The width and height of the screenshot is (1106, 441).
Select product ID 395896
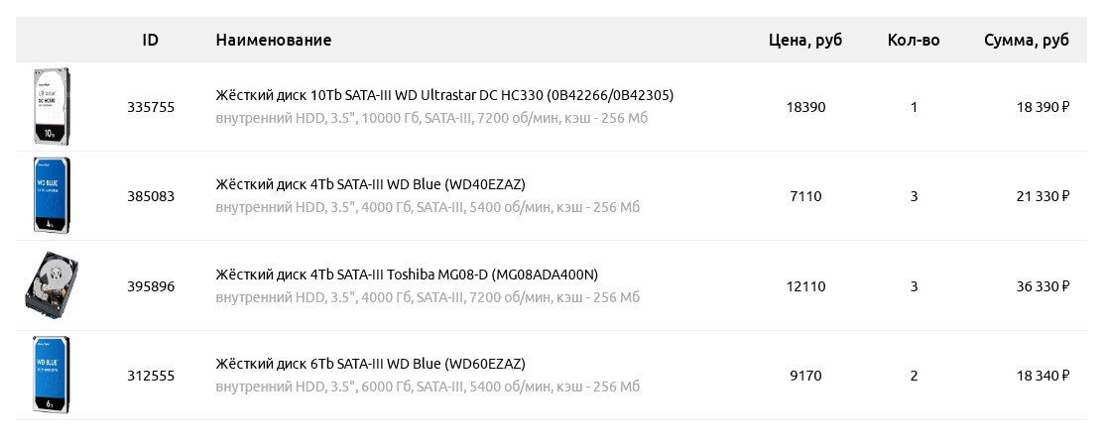tap(151, 286)
